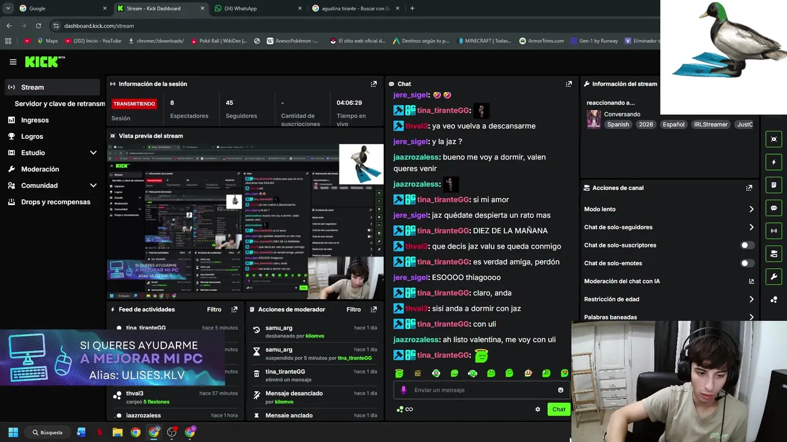787x442 pixels.
Task: Pop out the Información de la sesión panel
Action: [x=373, y=83]
